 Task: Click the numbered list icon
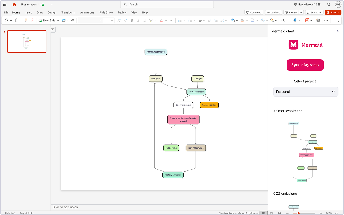[190, 20]
